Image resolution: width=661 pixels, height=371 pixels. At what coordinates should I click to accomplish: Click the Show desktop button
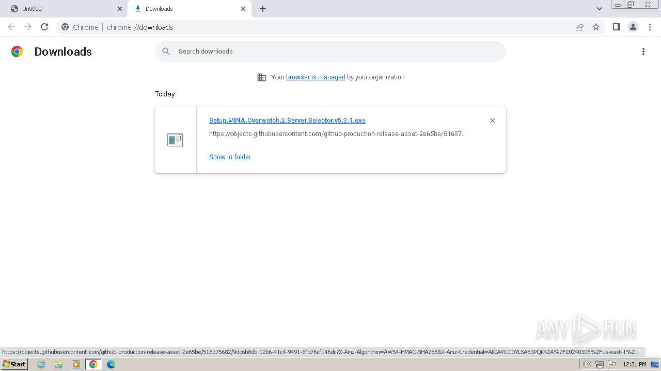tap(655, 364)
